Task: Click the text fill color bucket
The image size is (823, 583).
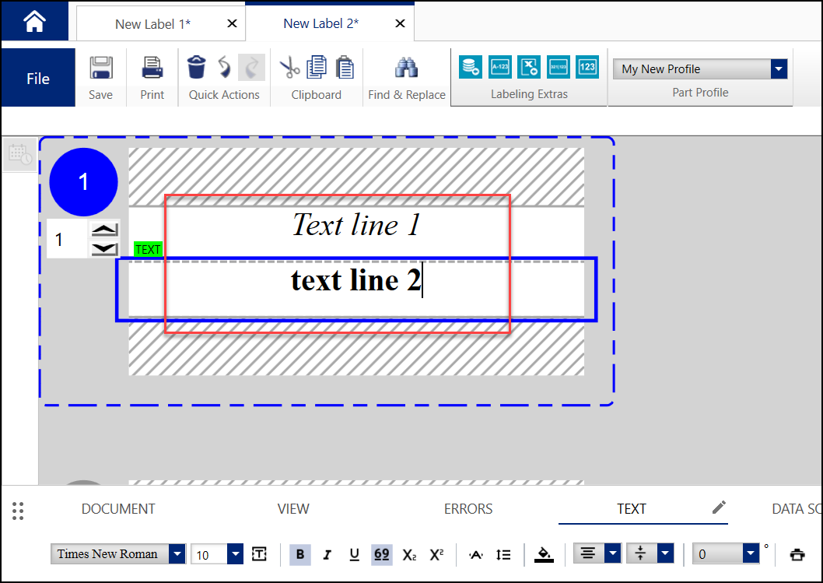Action: point(545,554)
